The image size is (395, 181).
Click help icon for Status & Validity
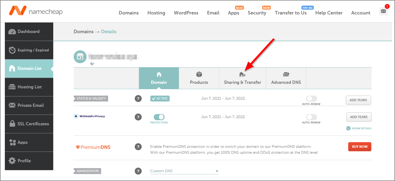pyautogui.click(x=138, y=99)
